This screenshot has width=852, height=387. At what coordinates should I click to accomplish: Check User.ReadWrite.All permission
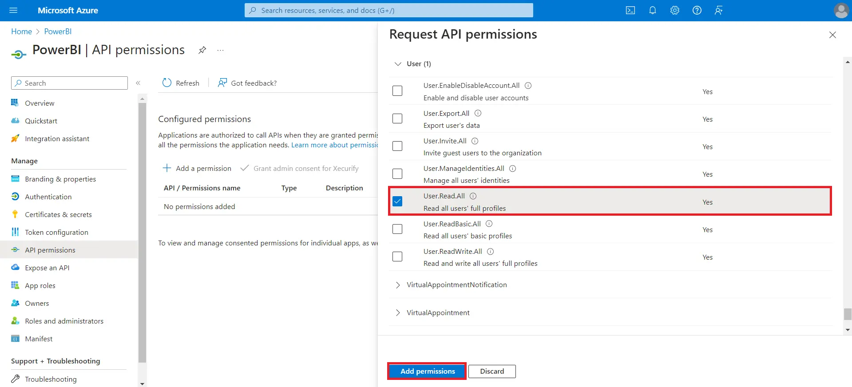tap(397, 257)
